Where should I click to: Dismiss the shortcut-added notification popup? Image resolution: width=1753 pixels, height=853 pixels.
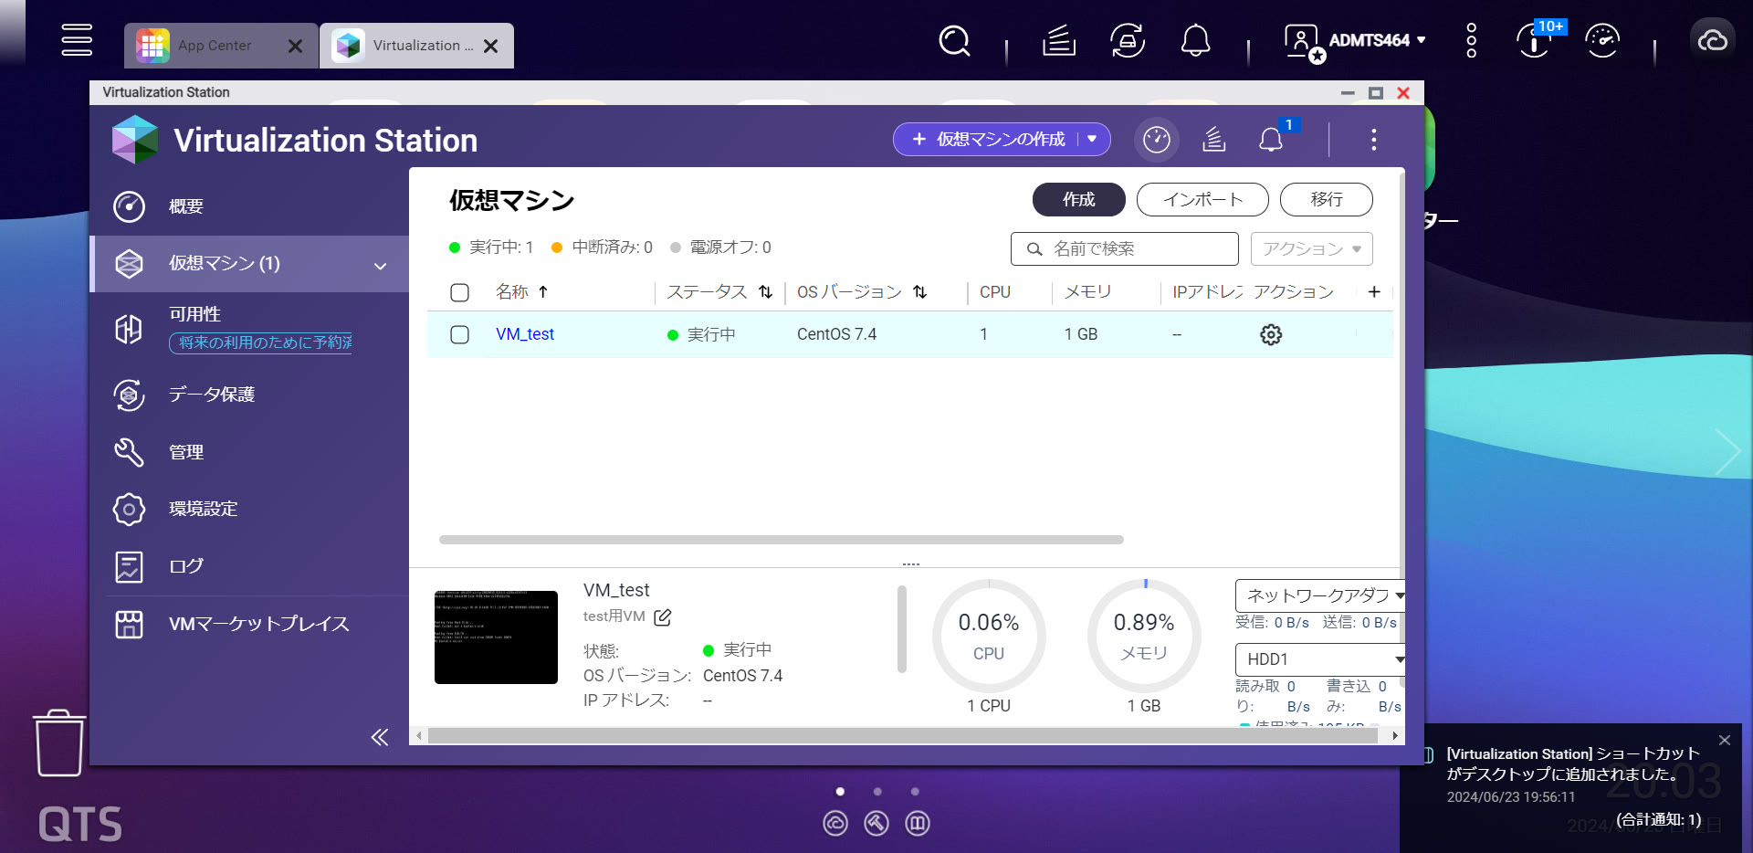(1725, 741)
